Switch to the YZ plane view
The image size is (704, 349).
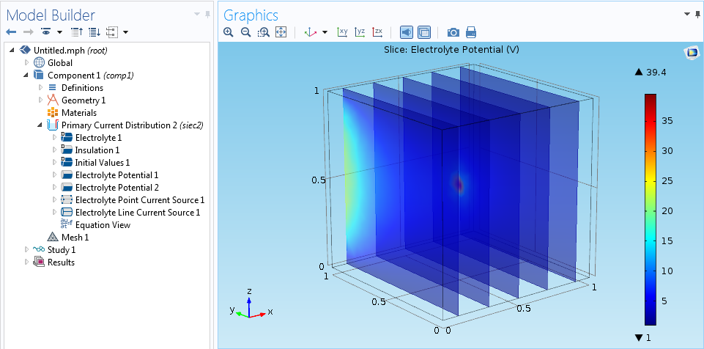point(360,32)
